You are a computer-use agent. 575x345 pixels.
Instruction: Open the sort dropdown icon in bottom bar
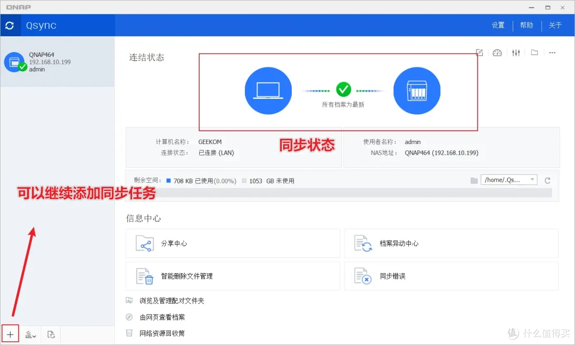(31, 334)
